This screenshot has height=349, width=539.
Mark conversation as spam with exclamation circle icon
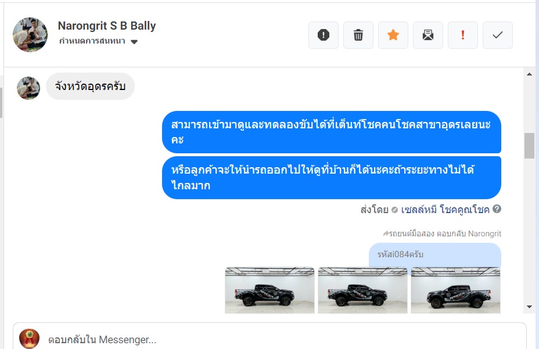[x=323, y=35]
